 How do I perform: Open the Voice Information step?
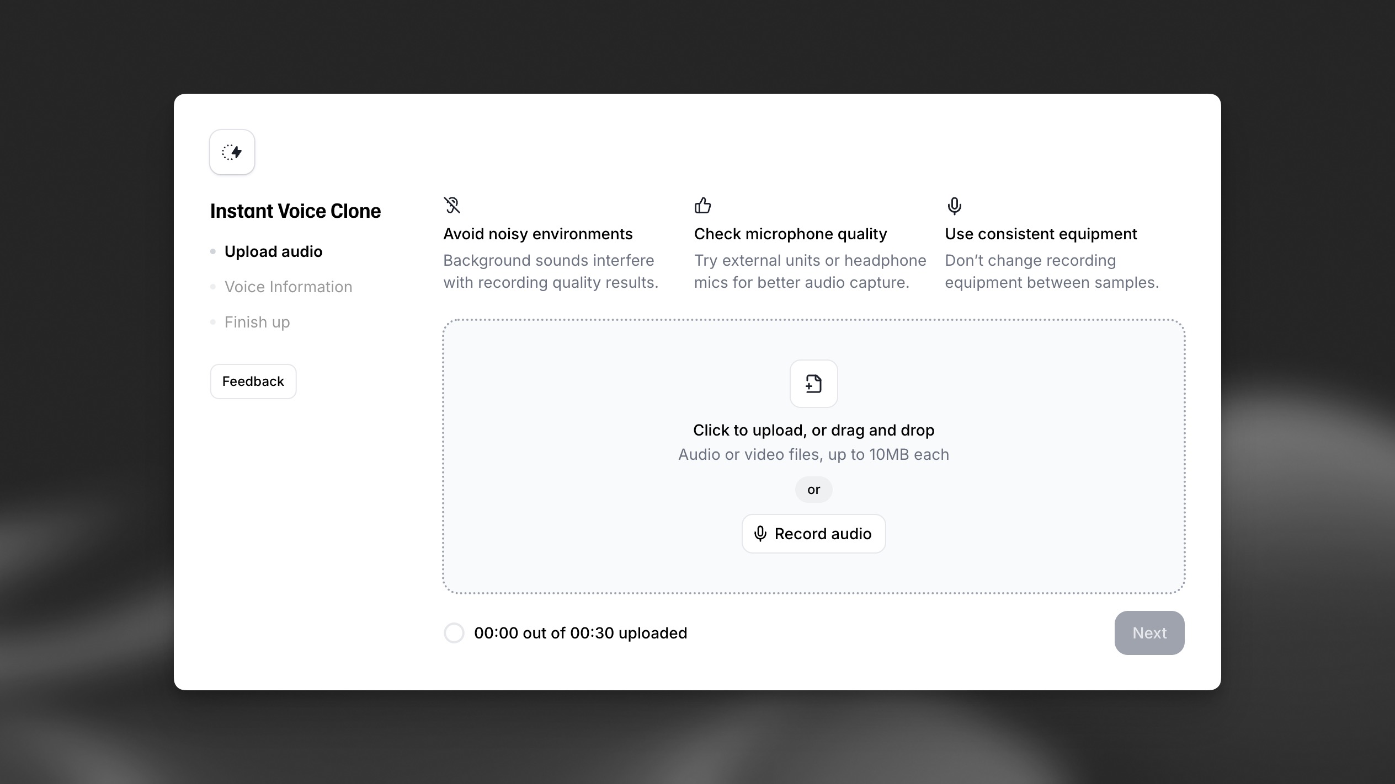coord(289,286)
